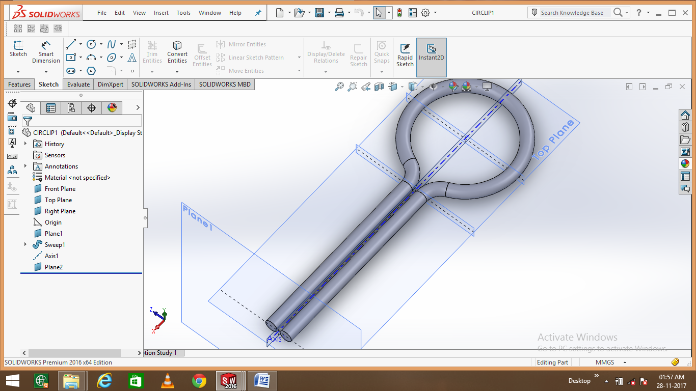Click the Convert Entities tool
696x391 pixels.
[177, 51]
